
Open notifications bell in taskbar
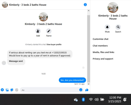click(x=125, y=100)
